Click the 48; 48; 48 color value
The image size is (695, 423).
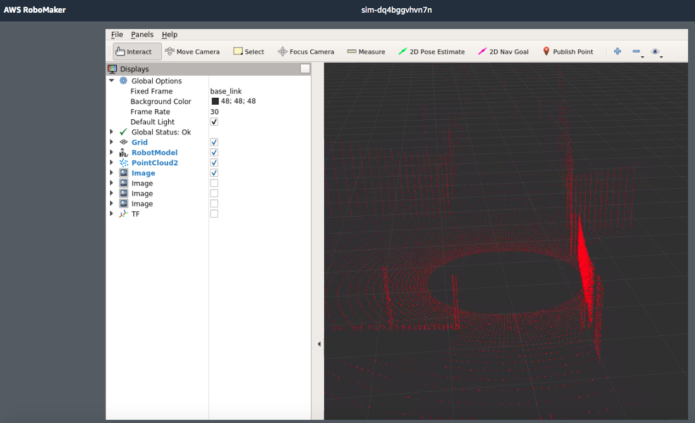tap(238, 101)
